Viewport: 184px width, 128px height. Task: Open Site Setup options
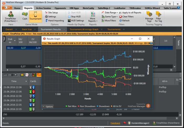click(x=52, y=13)
